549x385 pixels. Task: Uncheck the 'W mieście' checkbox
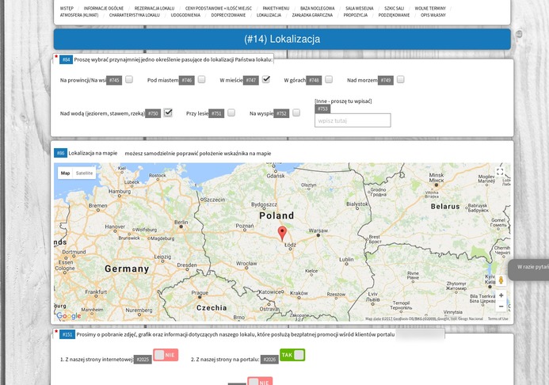tap(266, 79)
